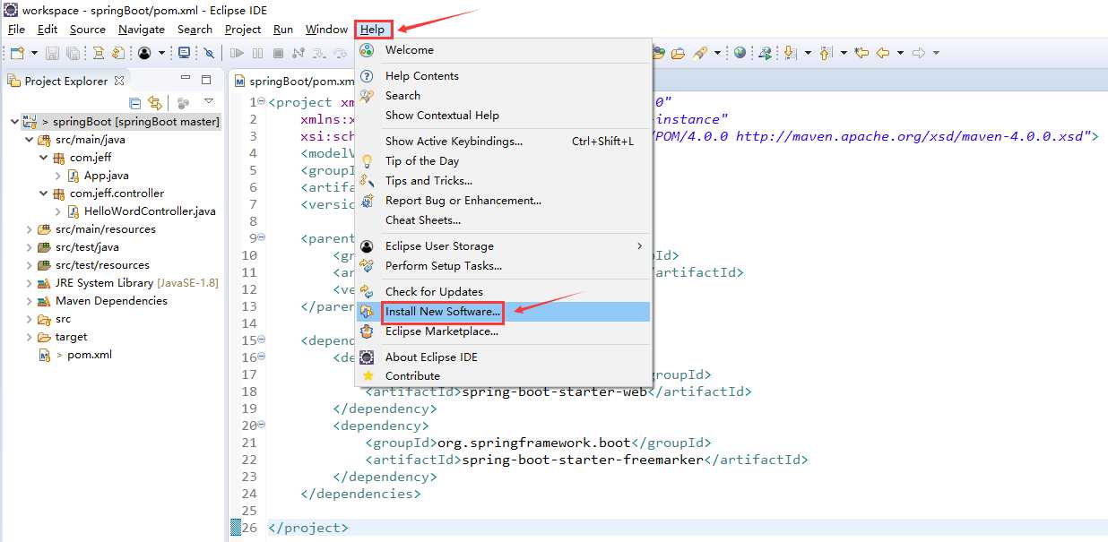Click Collapse All in Project Explorer
Viewport: 1108px width, 542px height.
click(135, 102)
